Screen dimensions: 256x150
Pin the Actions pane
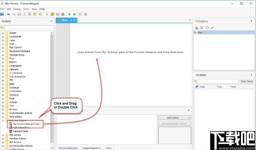51,21
